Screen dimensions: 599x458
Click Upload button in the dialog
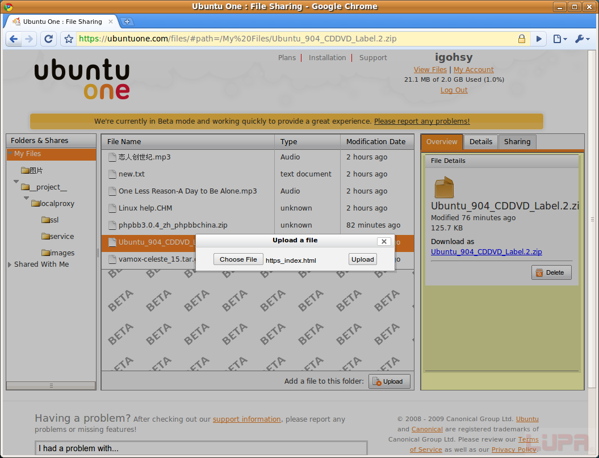[x=363, y=259]
